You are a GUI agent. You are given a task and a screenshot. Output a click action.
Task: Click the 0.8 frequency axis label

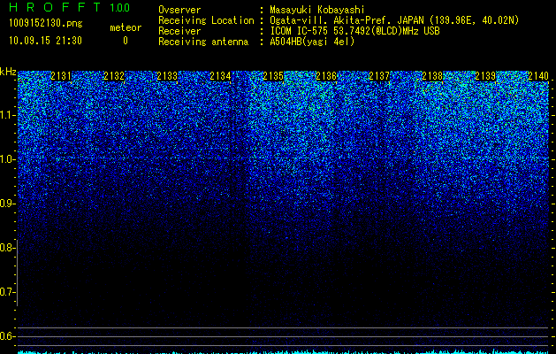[6, 248]
